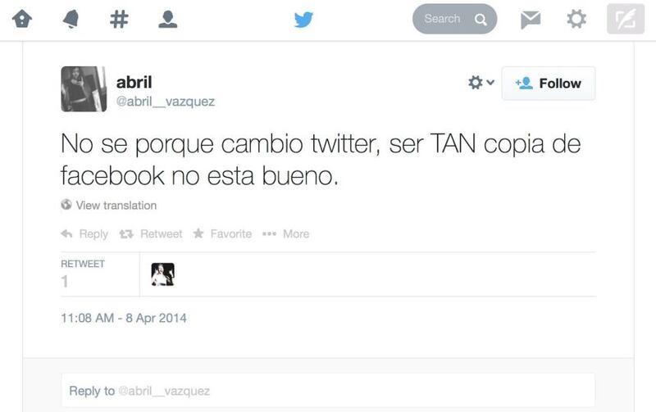Click the Twitter bird logo

click(x=303, y=19)
